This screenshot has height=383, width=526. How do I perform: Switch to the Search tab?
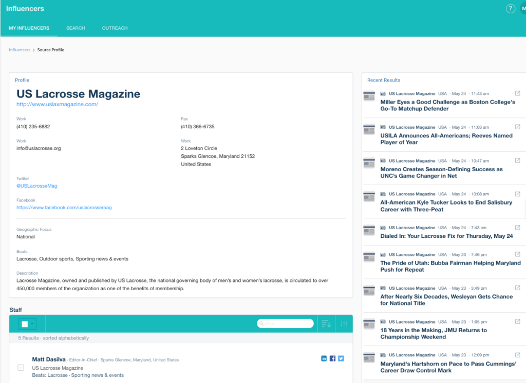coord(76,28)
